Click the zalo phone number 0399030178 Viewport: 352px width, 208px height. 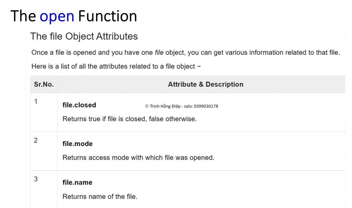tap(206, 106)
